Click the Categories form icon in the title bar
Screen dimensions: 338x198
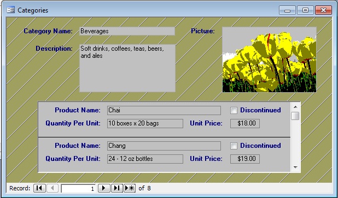[11, 10]
